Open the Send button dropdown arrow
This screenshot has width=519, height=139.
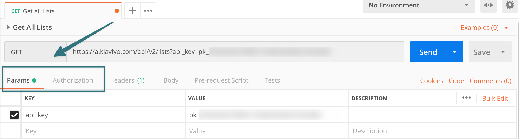click(x=455, y=52)
